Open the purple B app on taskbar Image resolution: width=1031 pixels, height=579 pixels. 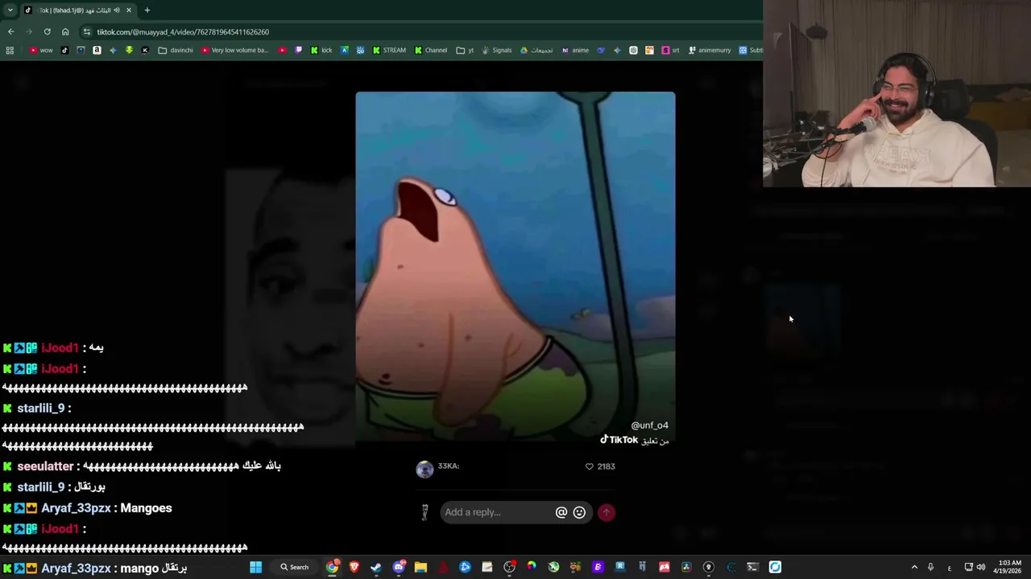[x=598, y=567]
